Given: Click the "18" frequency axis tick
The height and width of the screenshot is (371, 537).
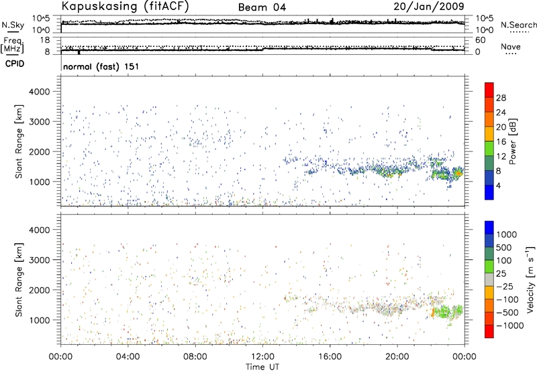Looking at the screenshot, I should (x=45, y=40).
